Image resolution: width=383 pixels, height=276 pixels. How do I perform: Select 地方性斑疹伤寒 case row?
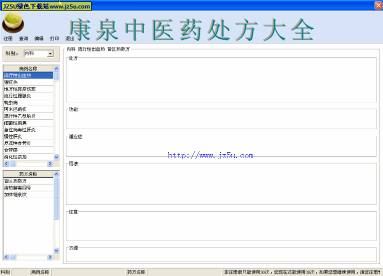pyautogui.click(x=28, y=89)
